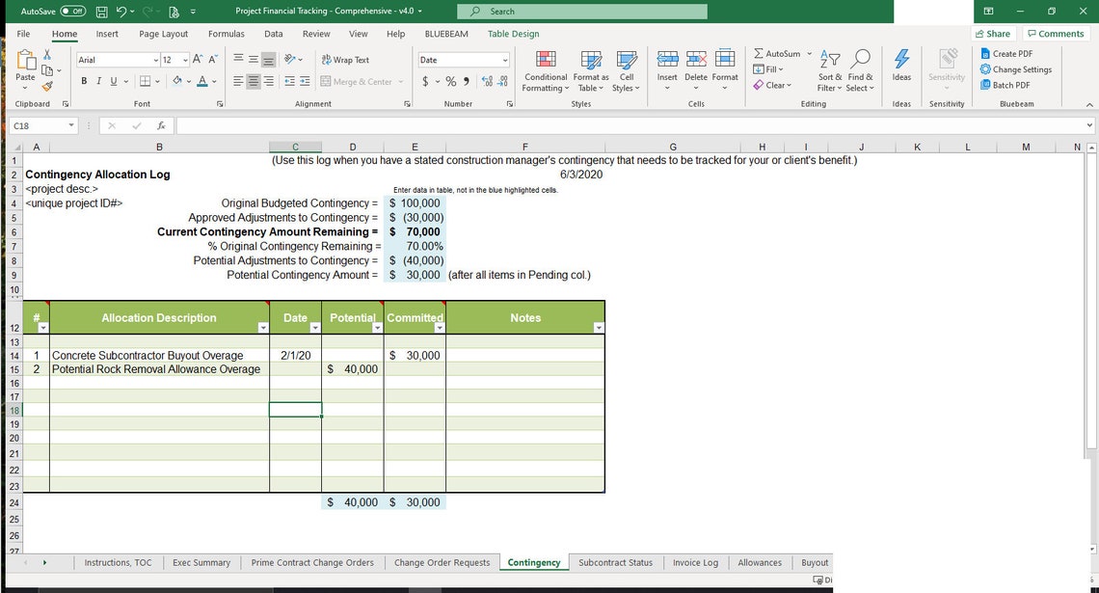The height and width of the screenshot is (593, 1099).
Task: Switch to the Formulas ribbon tab
Action: (227, 33)
